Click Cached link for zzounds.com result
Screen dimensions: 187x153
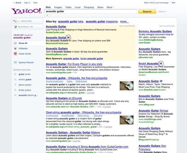coord(107,107)
